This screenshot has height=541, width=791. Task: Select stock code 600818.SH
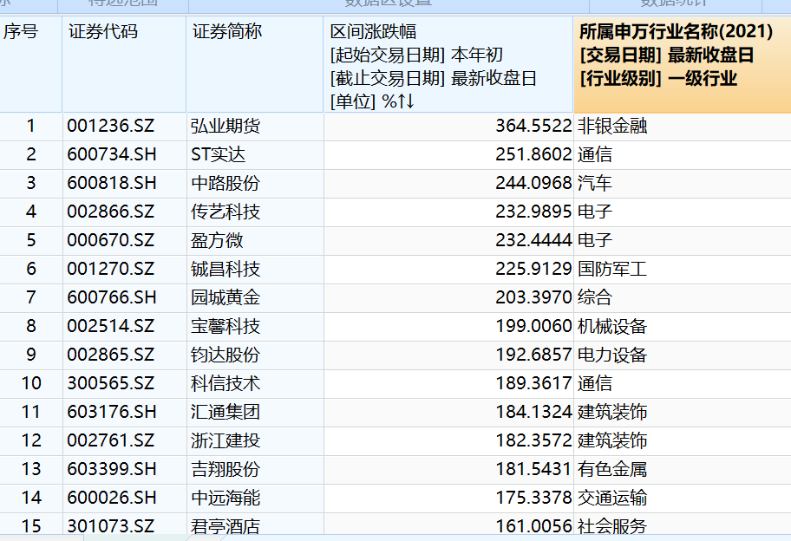(112, 183)
